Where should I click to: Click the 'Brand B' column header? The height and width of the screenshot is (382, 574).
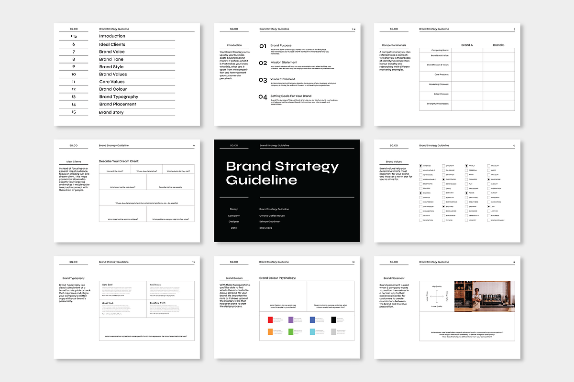pos(498,45)
